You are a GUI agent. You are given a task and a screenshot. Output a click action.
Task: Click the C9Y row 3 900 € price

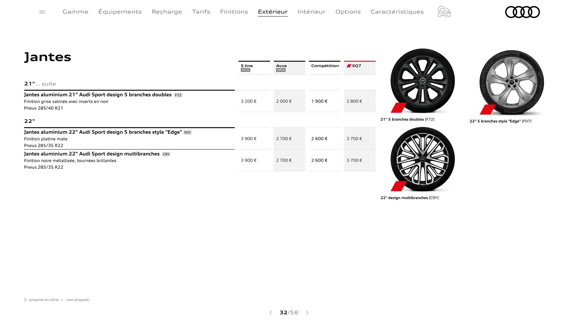[248, 160]
